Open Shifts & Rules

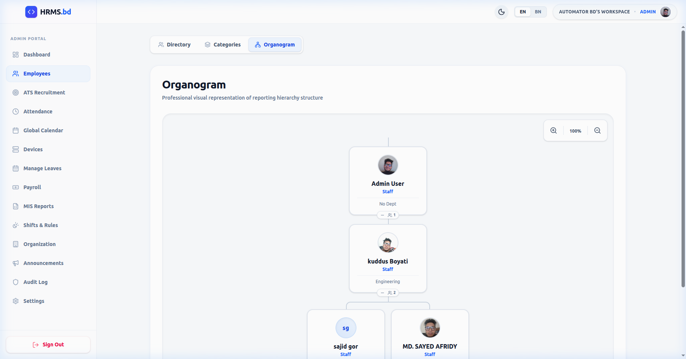click(x=48, y=225)
